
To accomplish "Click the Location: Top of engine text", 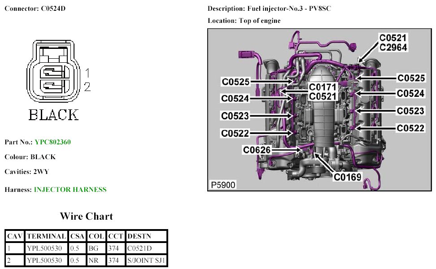I will 244,21.
